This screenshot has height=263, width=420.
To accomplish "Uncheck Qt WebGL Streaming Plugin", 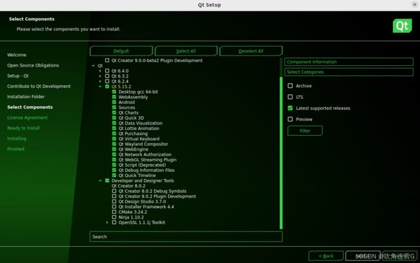I will (114, 160).
